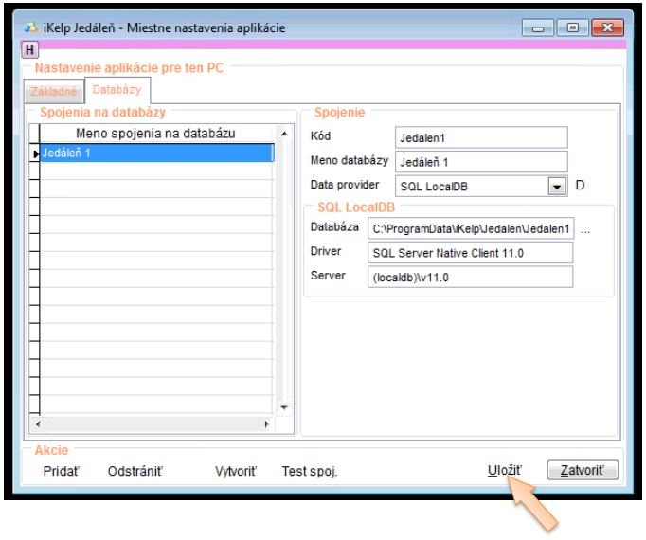The height and width of the screenshot is (540, 646).
Task: Select the row marker for Jedáleň 1
Action: pos(35,153)
